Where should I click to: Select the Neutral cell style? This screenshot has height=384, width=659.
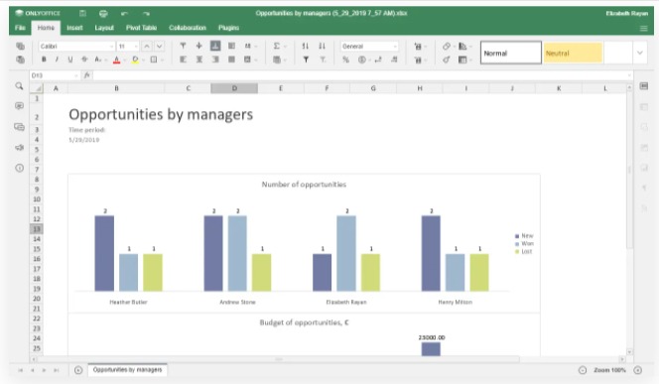coord(573,53)
